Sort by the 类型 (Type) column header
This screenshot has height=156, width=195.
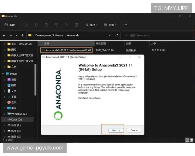pyautogui.click(x=137, y=44)
